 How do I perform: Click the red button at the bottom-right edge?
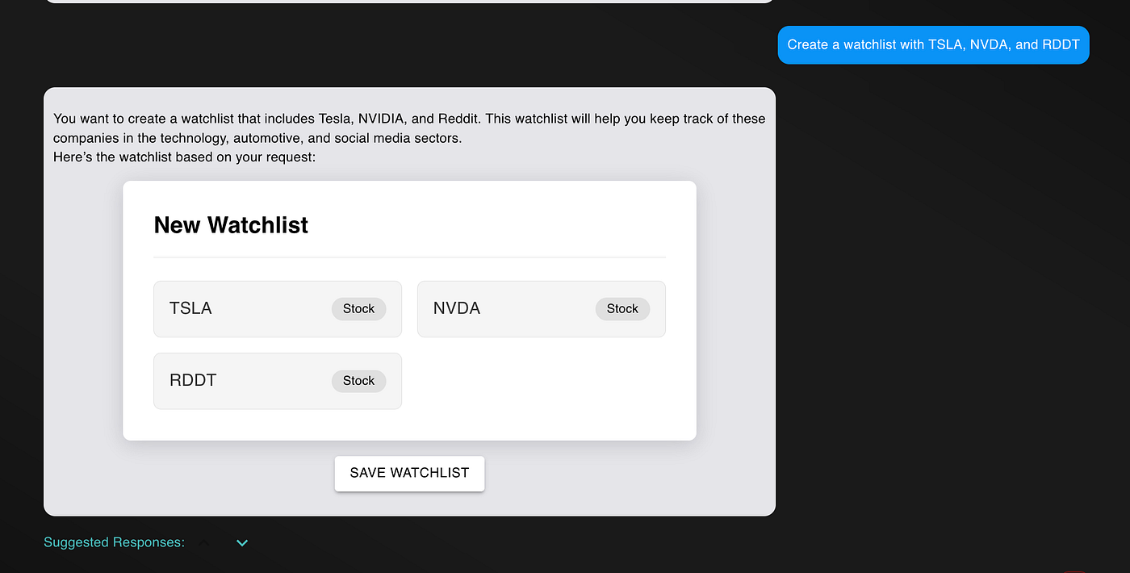1076,571
